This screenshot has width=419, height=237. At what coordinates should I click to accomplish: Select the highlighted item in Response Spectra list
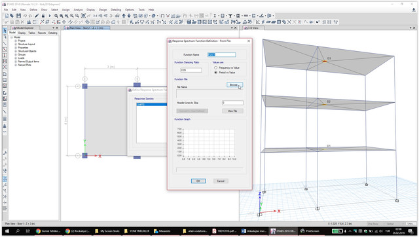(151, 105)
